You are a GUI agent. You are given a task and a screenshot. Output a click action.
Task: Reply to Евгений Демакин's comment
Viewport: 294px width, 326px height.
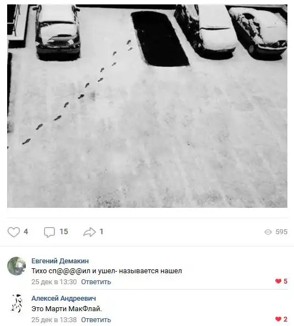96,281
